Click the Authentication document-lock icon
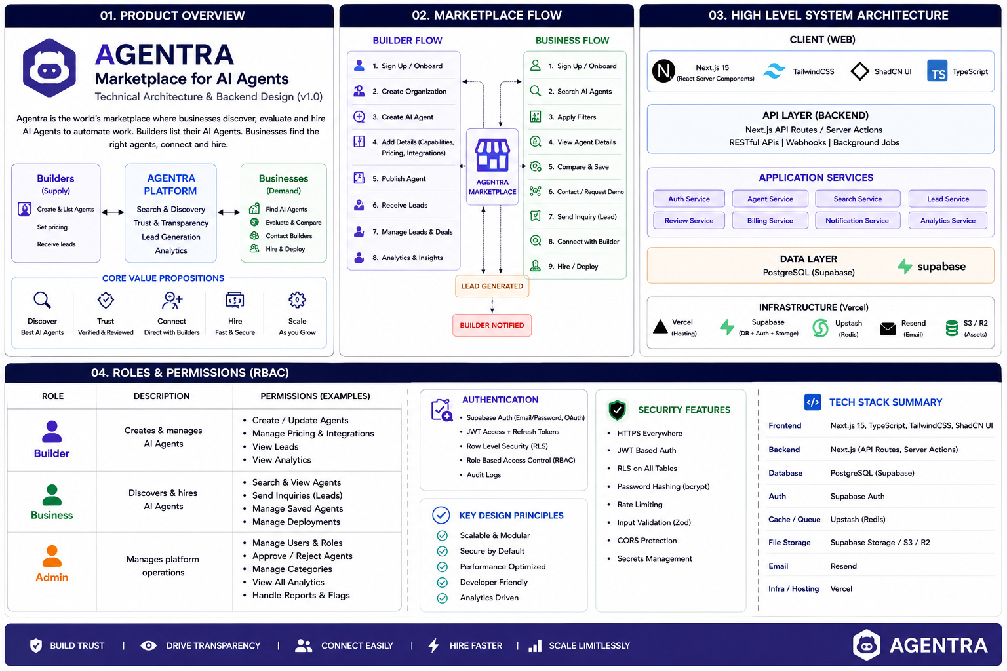Screen dimensions: 1007x671 [442, 410]
